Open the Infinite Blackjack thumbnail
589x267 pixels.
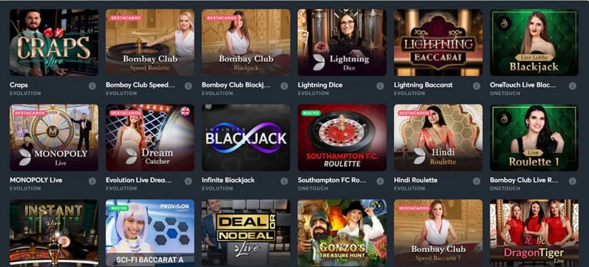click(x=246, y=137)
